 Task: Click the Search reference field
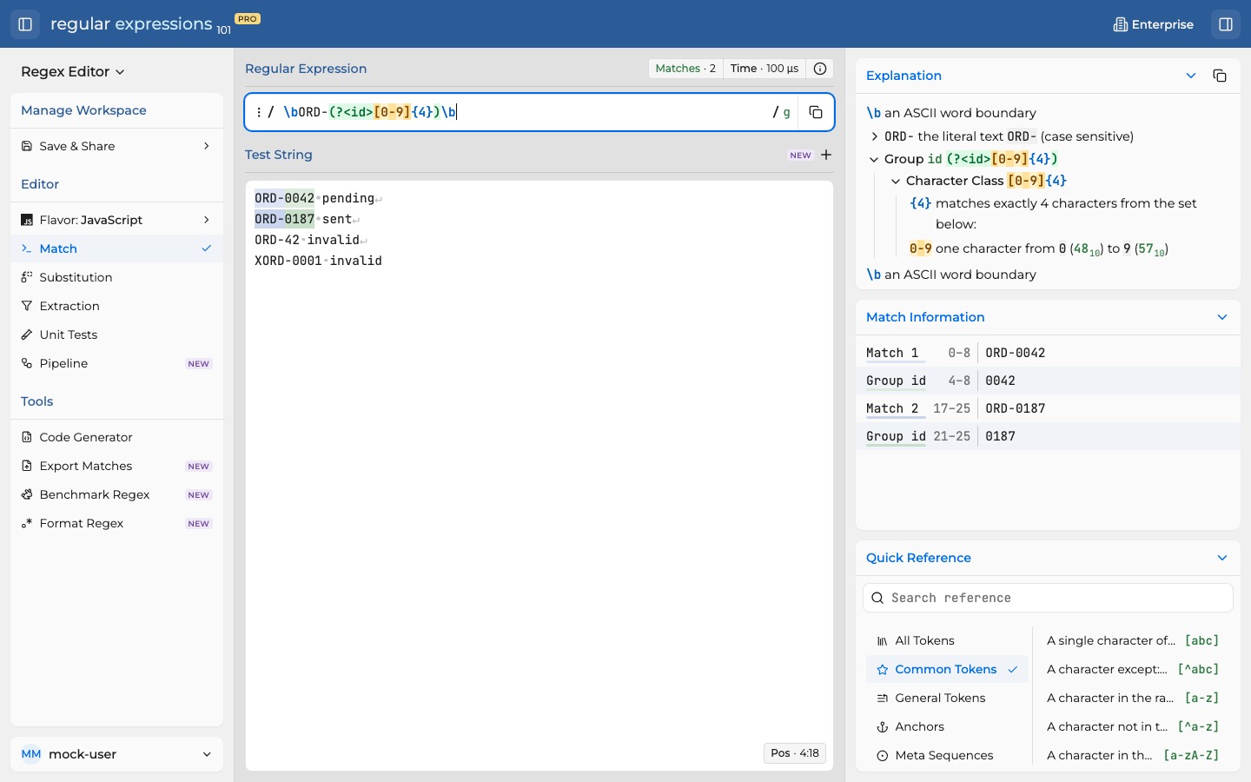click(1048, 598)
